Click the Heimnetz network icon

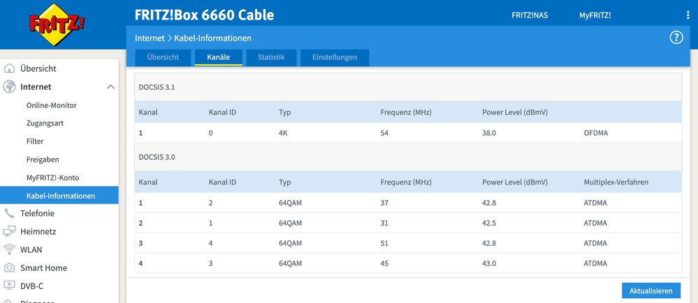[x=9, y=231]
